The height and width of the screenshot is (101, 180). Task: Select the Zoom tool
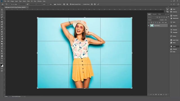coord(2,58)
